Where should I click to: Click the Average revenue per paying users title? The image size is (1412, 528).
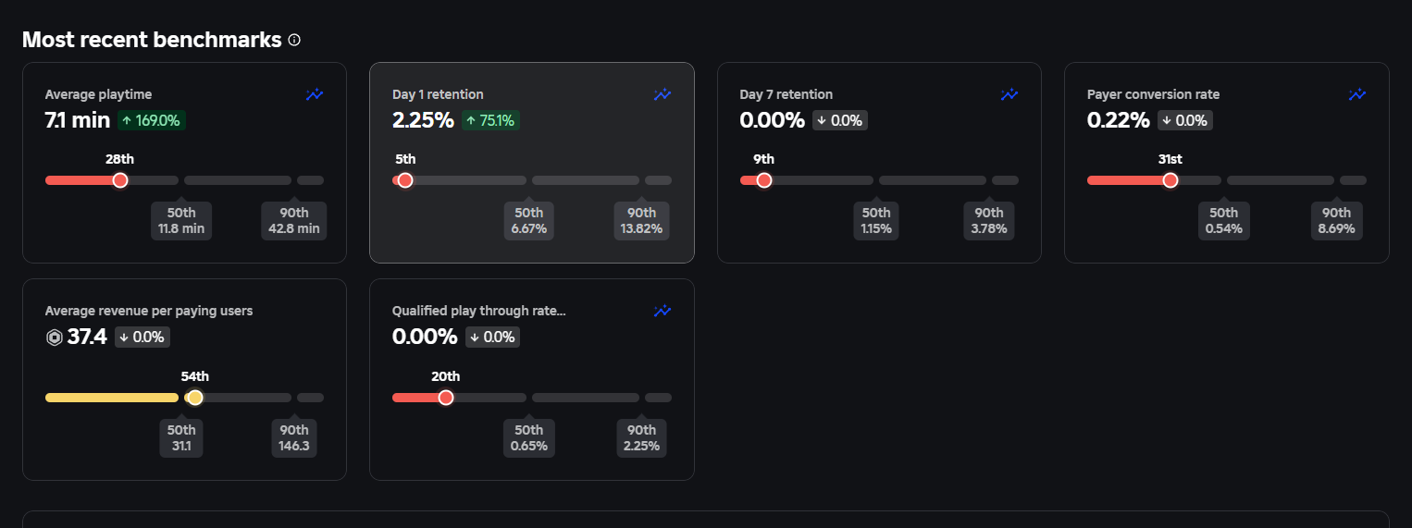pos(149,311)
